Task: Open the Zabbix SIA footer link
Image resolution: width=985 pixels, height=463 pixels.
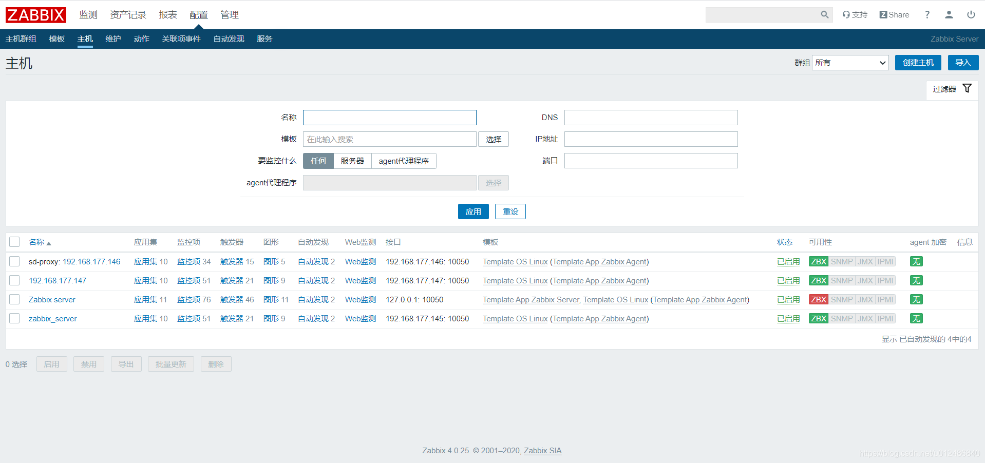Action: [x=543, y=451]
